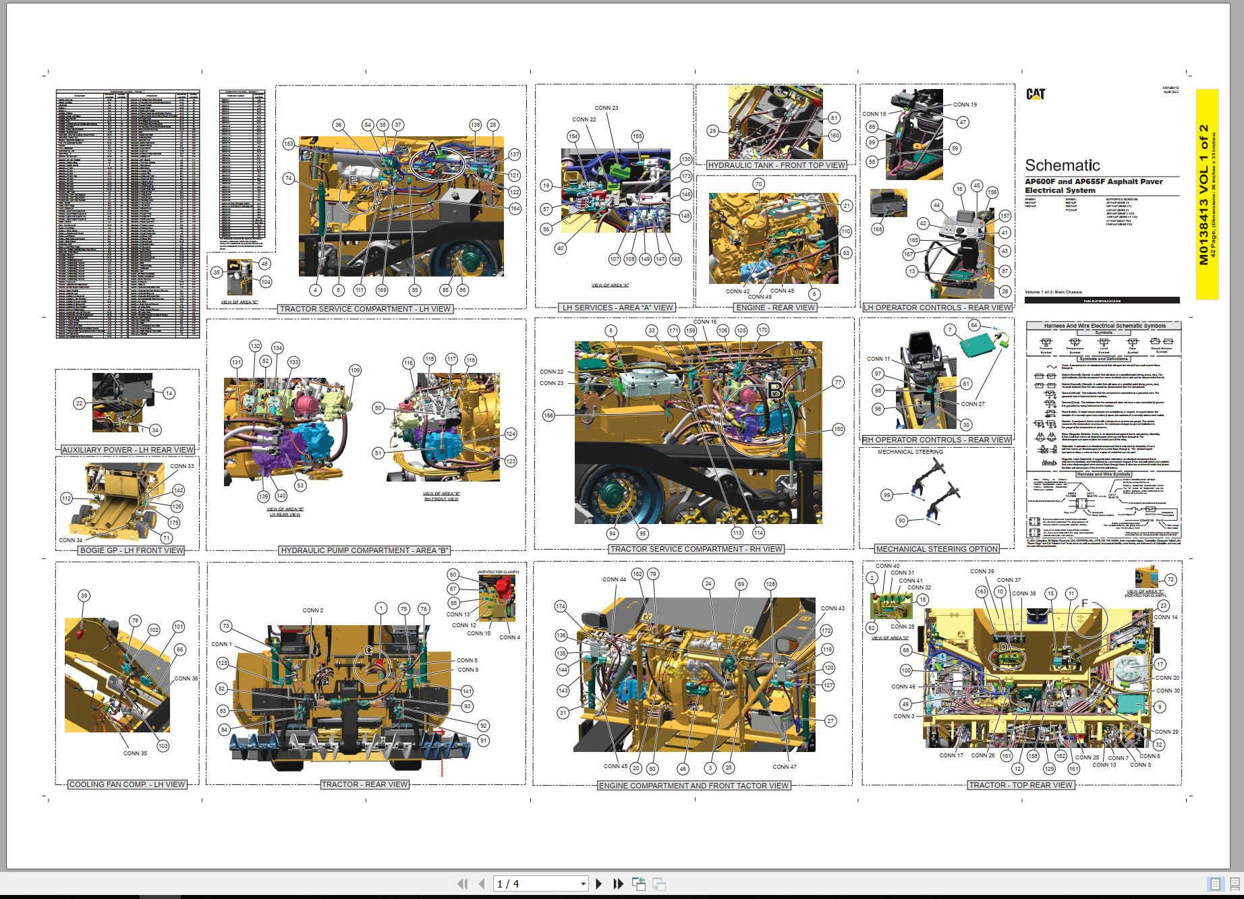
Task: Click the 'VIEW OF AREA "F"' label
Action: 1145,591
